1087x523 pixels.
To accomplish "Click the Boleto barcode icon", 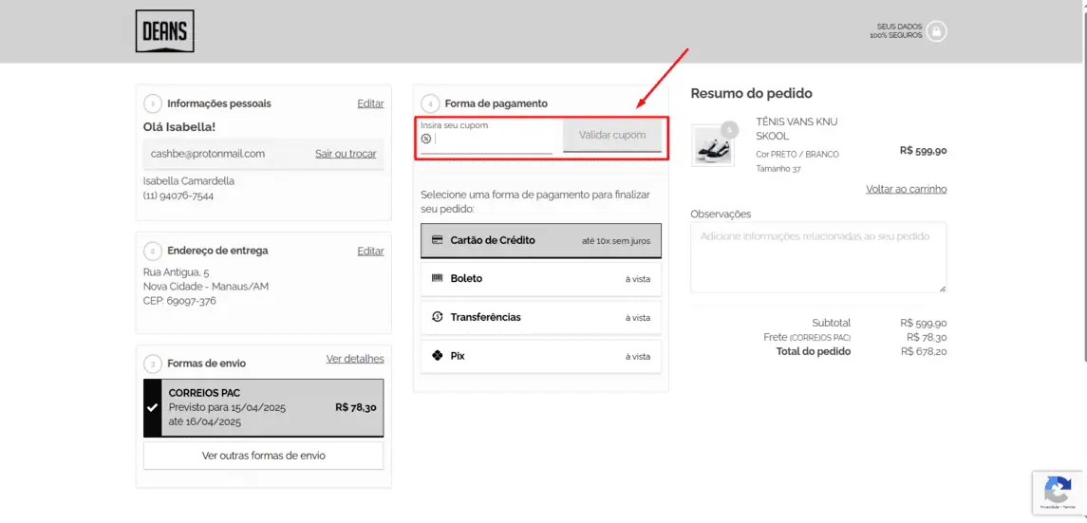I will (438, 278).
